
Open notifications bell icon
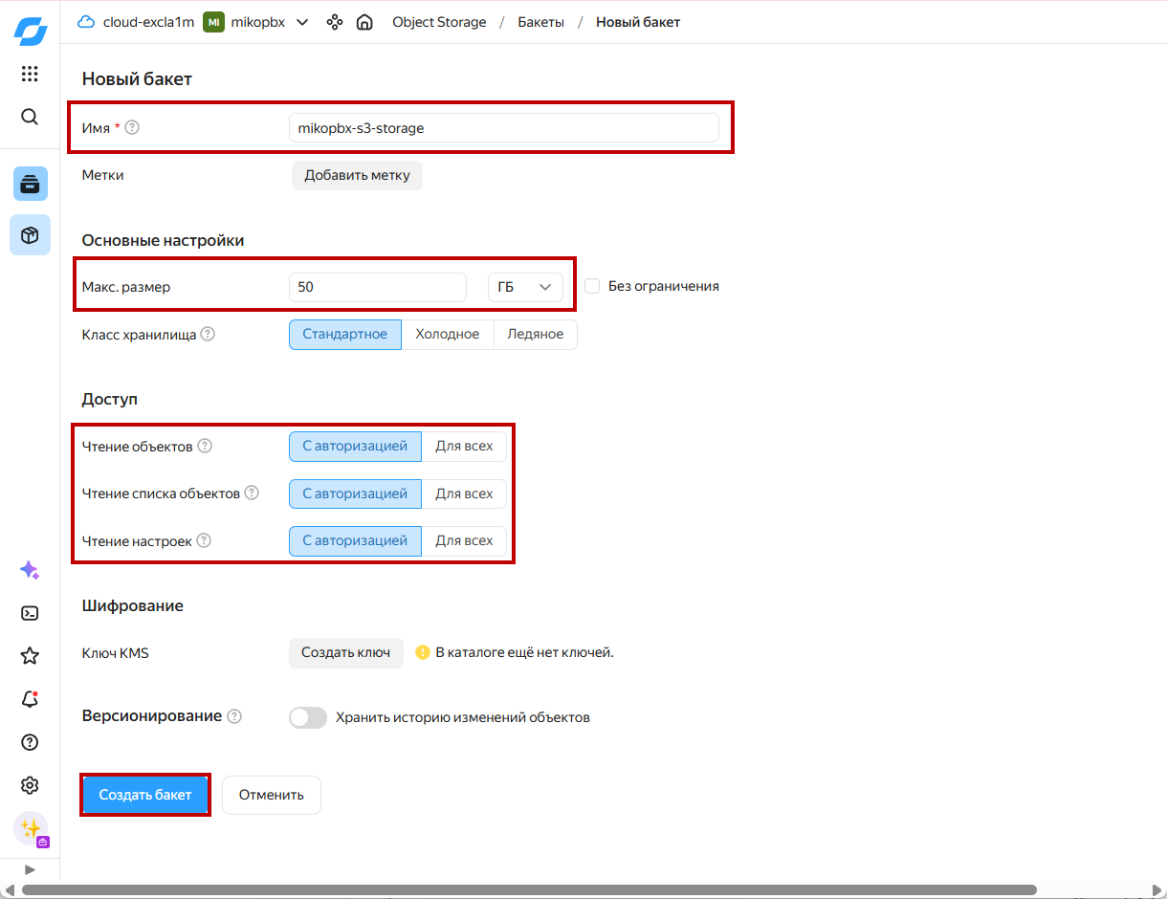point(30,699)
